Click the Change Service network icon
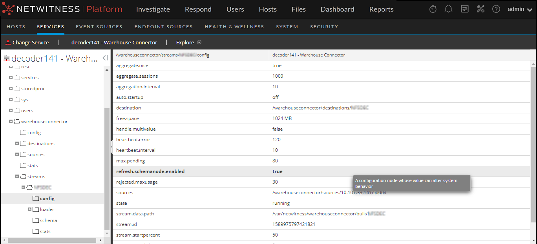Image resolution: width=537 pixels, height=244 pixels. (x=8, y=43)
